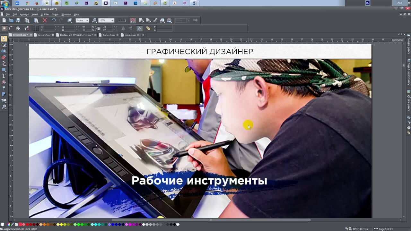Open the Arrange menu
Image resolution: width=411 pixels, height=231 pixels.
click(24, 14)
